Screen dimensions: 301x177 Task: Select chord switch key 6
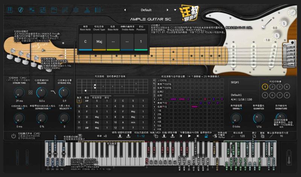(272, 95)
